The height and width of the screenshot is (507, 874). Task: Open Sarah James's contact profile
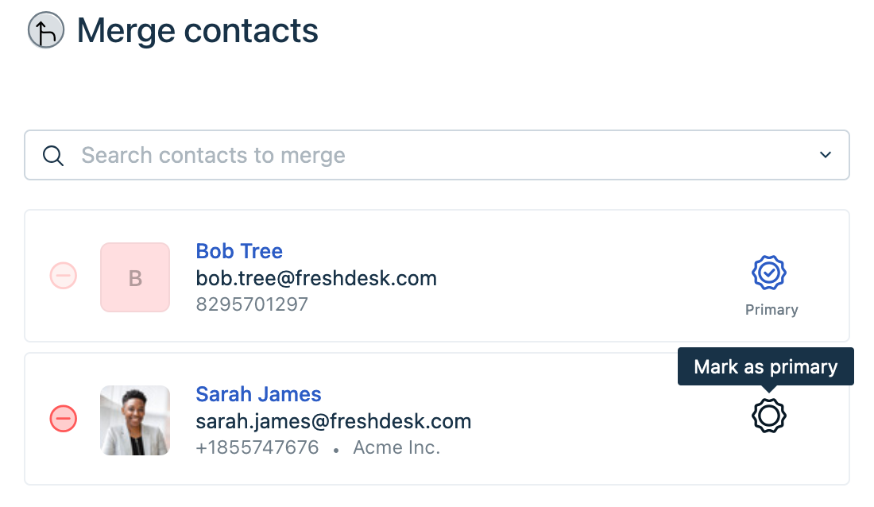point(258,394)
